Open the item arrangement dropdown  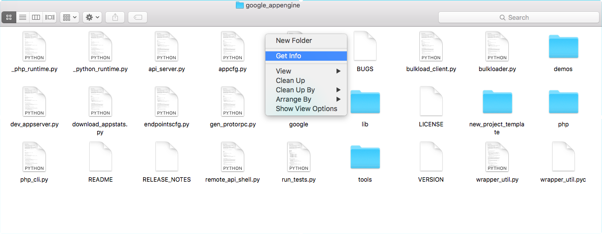tap(70, 17)
